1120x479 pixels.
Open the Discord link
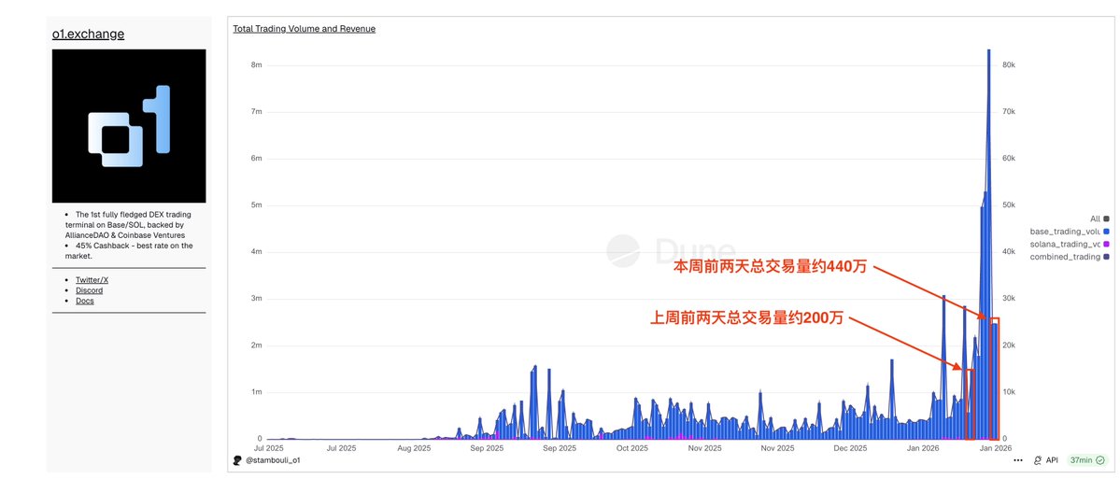(x=89, y=290)
